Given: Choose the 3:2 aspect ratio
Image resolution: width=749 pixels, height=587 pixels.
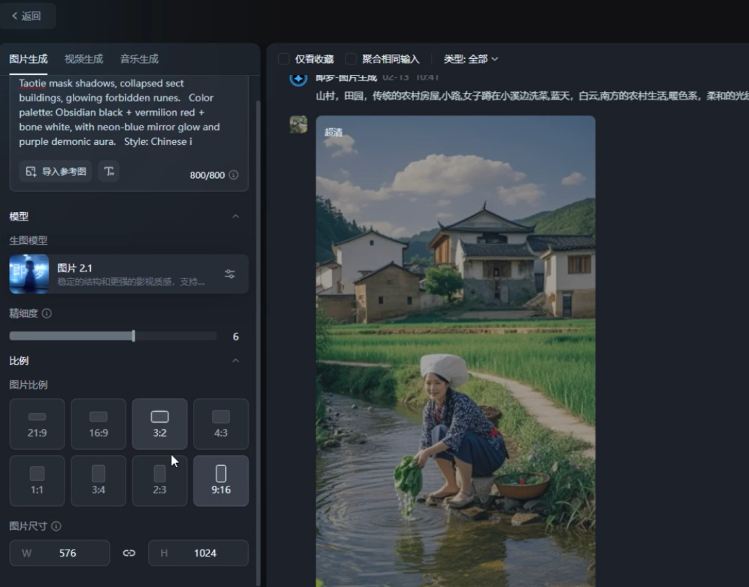Looking at the screenshot, I should [160, 423].
